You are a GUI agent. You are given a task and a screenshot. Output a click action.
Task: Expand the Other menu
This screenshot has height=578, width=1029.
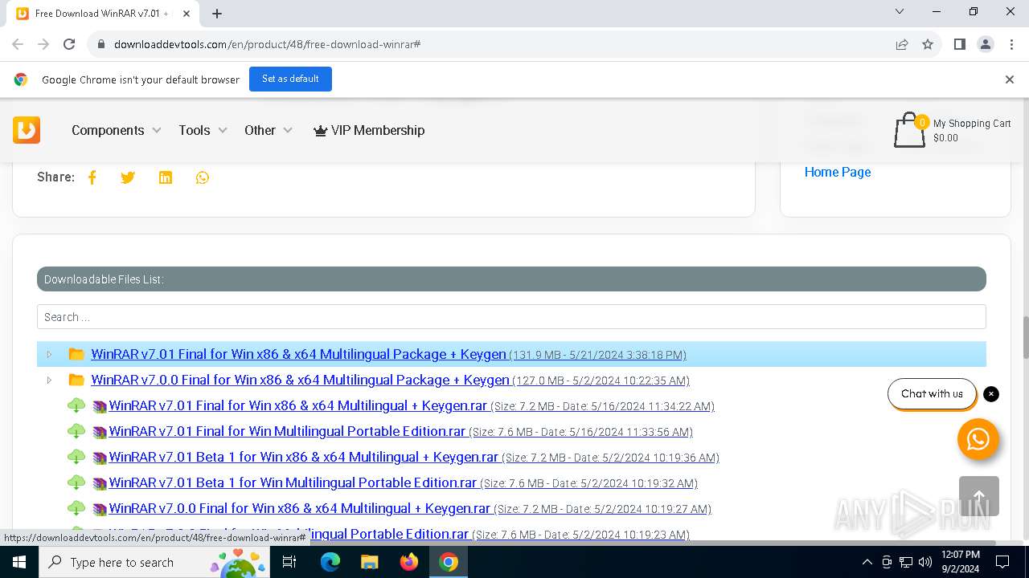tap(269, 130)
